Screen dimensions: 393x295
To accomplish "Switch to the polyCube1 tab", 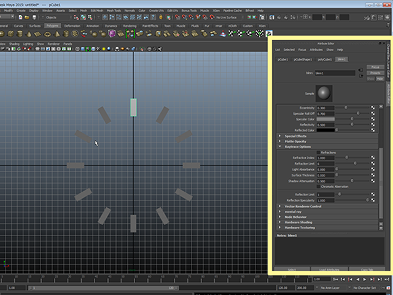I will (x=325, y=60).
